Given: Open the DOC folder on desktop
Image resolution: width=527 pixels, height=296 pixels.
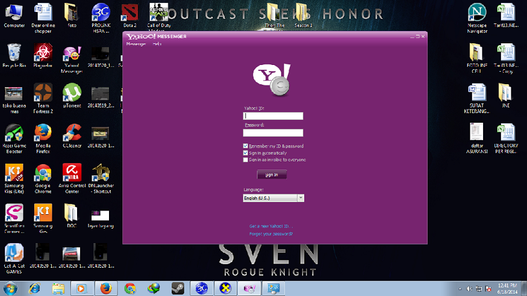Looking at the screenshot, I should click(x=71, y=216).
